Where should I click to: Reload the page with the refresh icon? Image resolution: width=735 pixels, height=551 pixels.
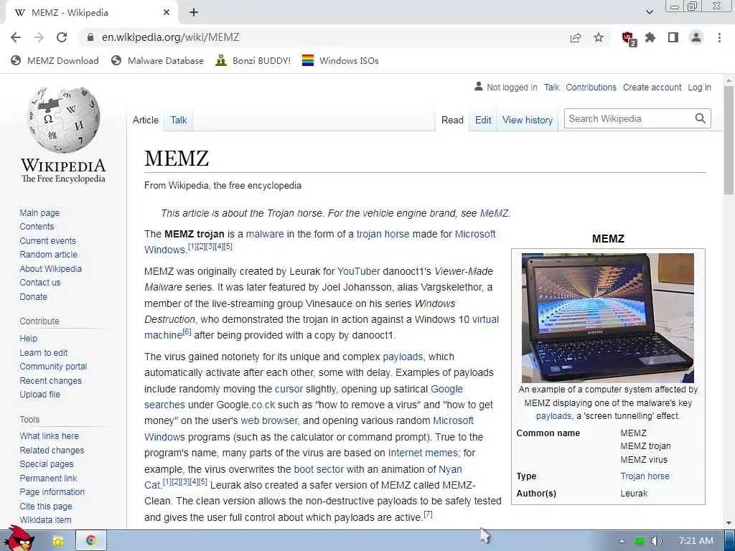point(62,37)
